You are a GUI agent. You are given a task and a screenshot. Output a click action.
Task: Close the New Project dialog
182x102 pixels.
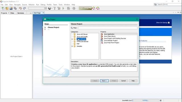(137, 19)
